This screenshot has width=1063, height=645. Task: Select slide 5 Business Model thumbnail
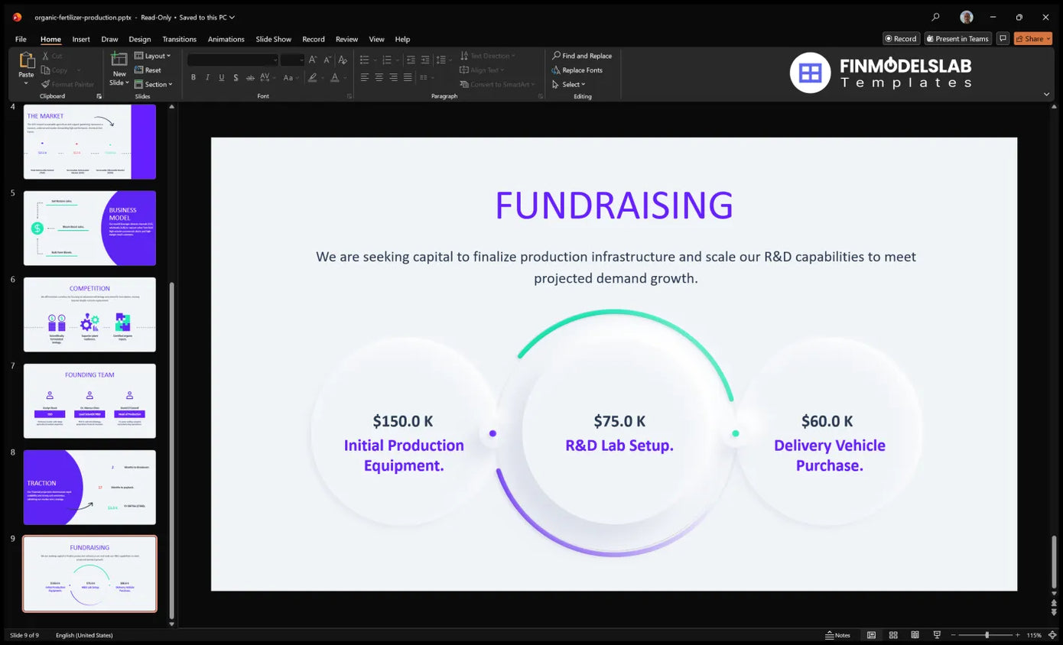[89, 228]
